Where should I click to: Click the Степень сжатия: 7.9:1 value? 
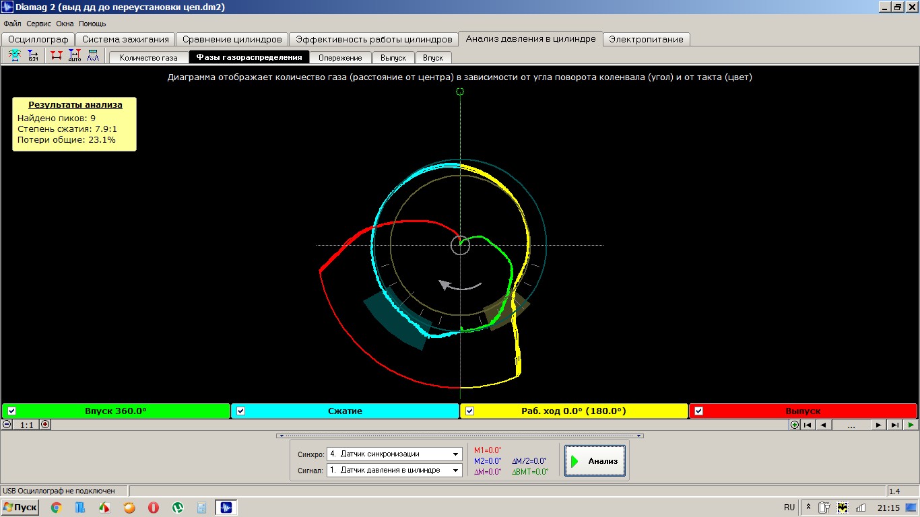[67, 129]
